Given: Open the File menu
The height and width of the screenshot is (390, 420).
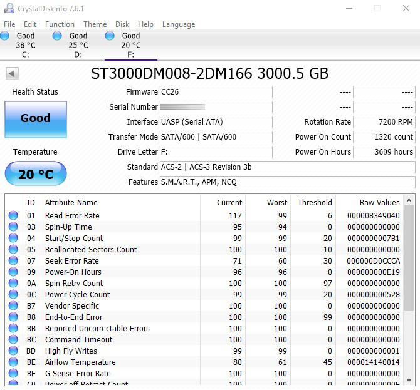Looking at the screenshot, I should [x=9, y=24].
